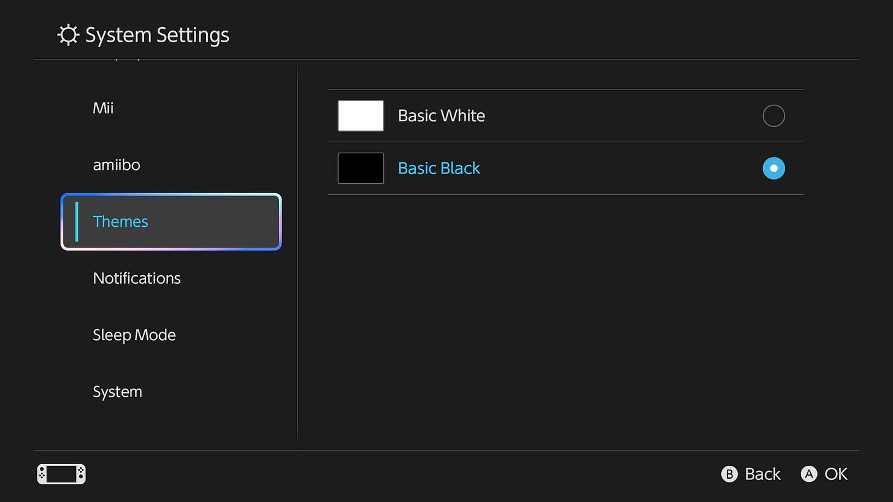Screen dimensions: 893x502
Task: Click OK in the bottom bar
Action: tap(824, 474)
